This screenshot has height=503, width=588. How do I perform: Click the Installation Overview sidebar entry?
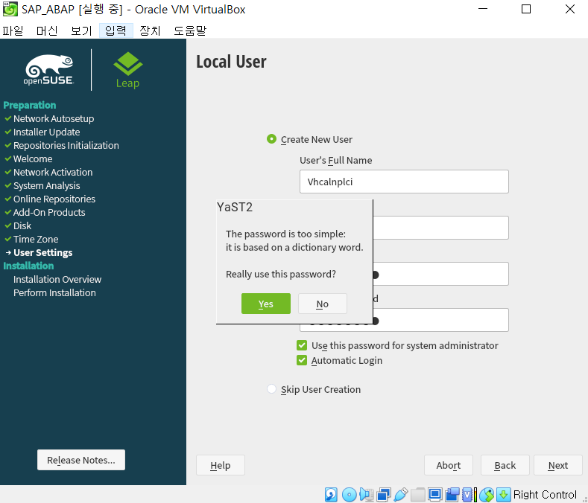point(57,279)
